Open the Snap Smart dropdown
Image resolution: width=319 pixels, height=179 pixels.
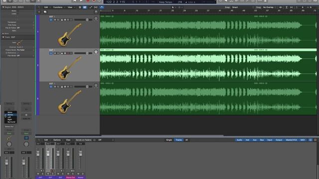point(243,7)
